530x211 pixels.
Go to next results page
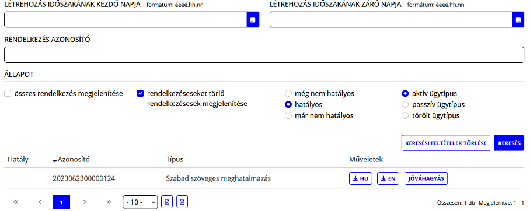pyautogui.click(x=85, y=202)
